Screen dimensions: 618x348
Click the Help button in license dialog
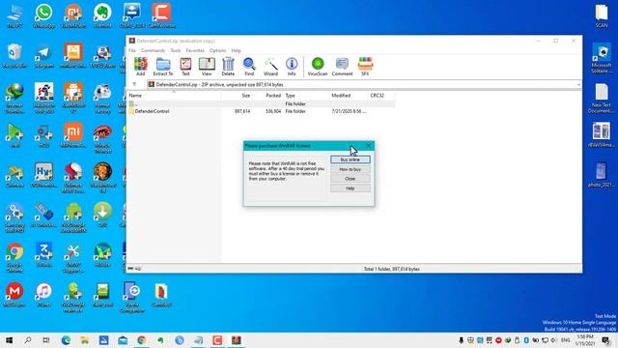click(x=350, y=188)
